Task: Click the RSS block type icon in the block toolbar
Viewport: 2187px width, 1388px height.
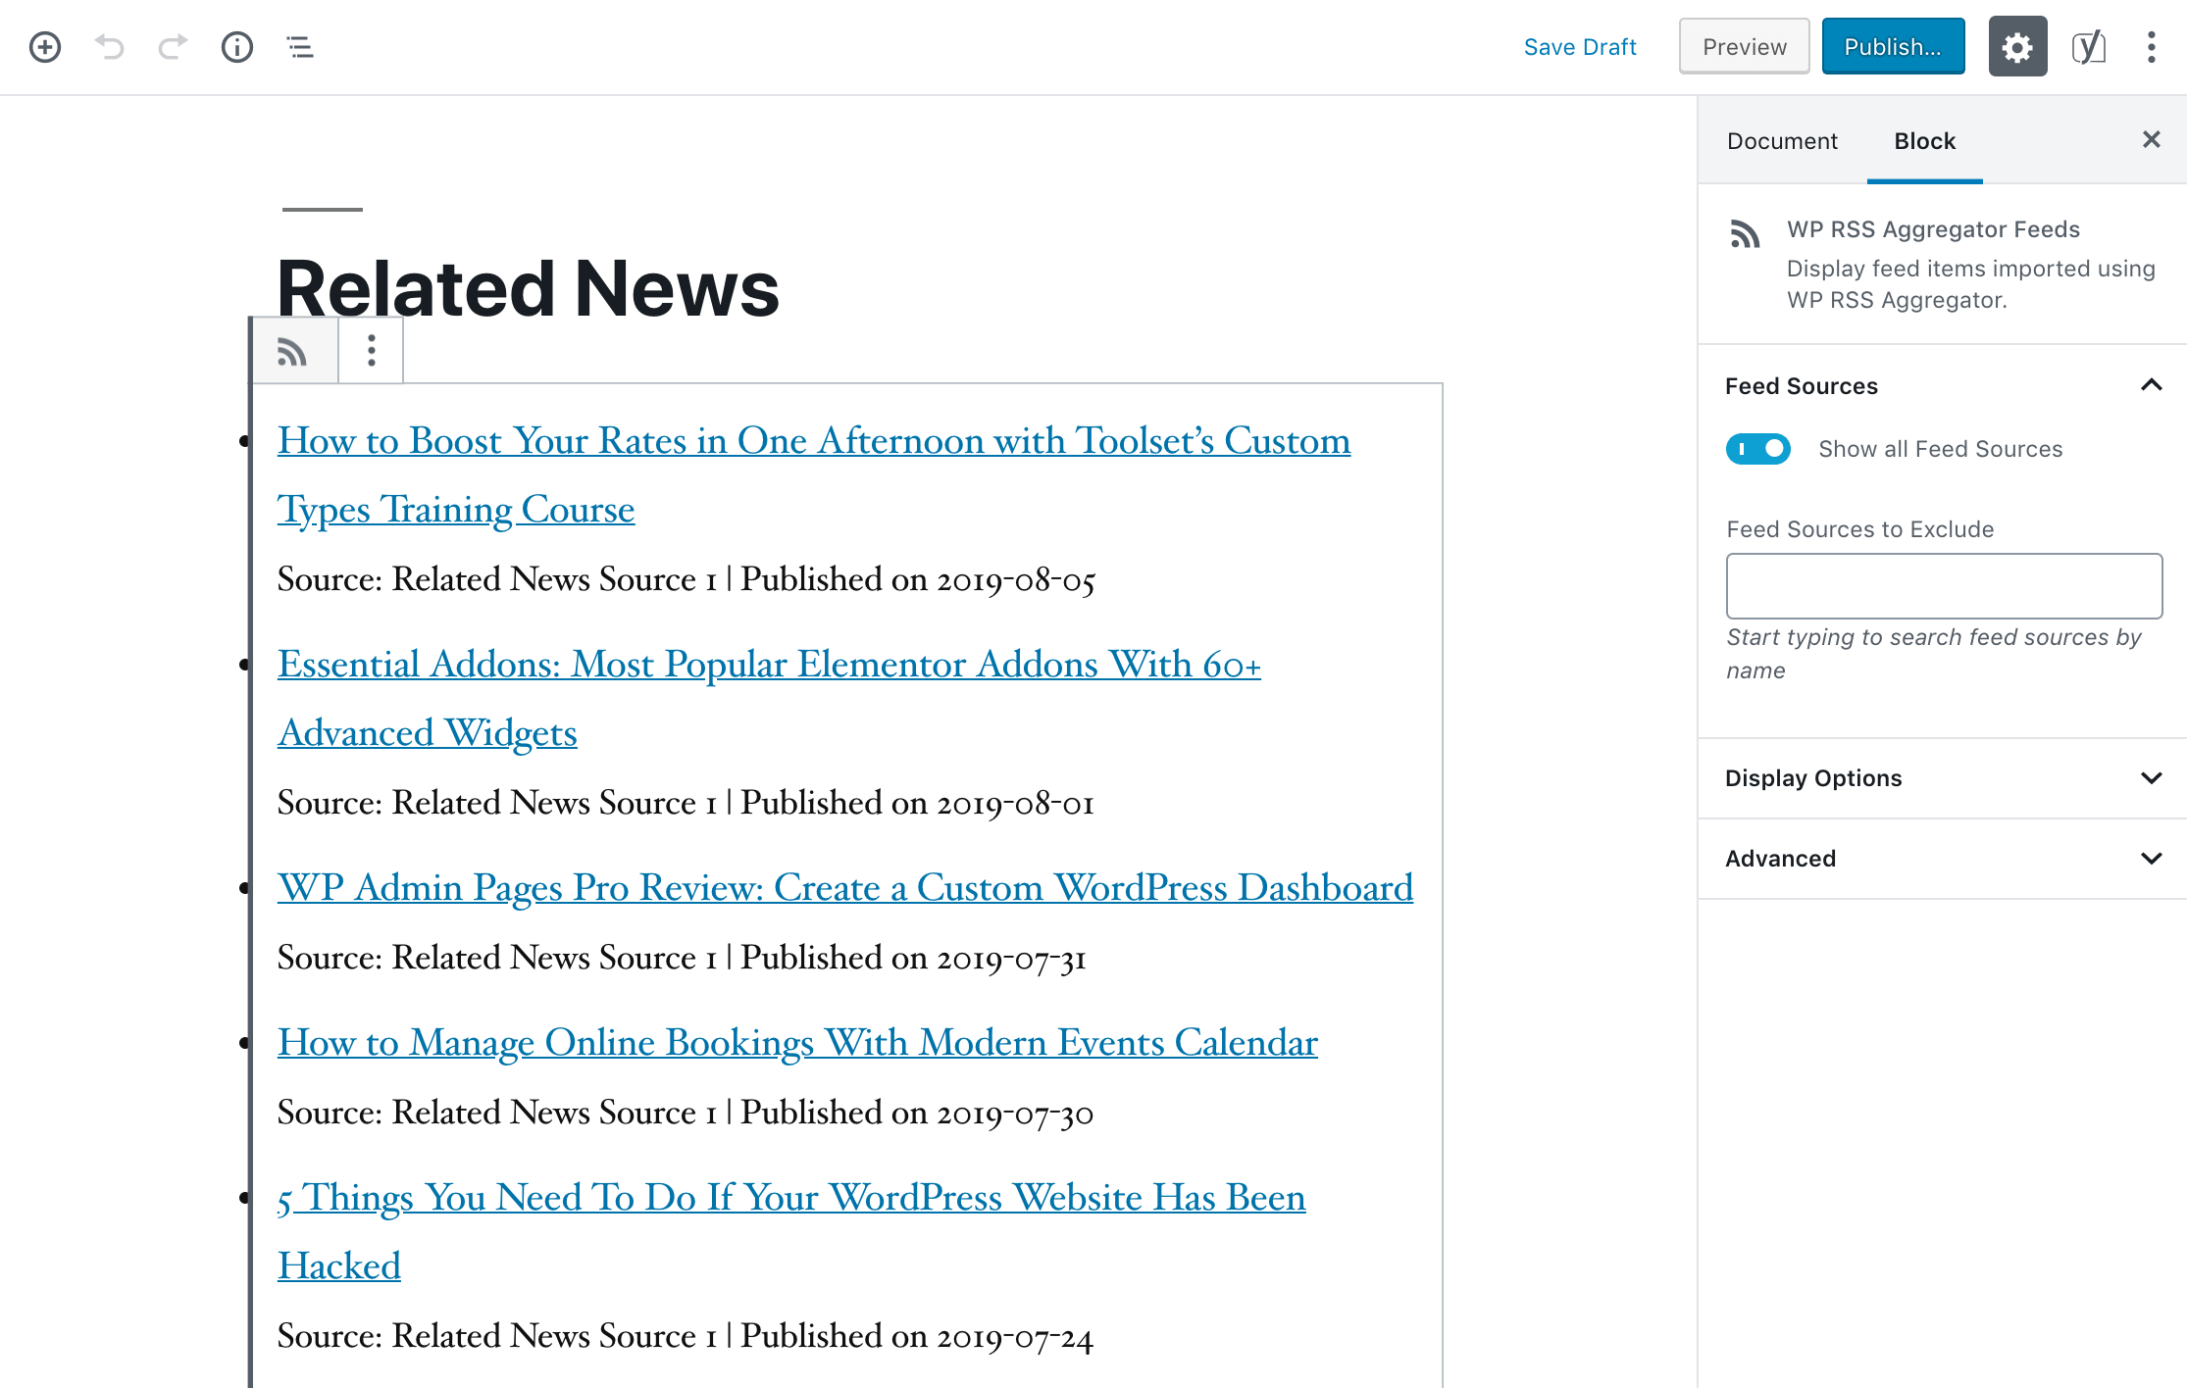Action: pos(293,351)
